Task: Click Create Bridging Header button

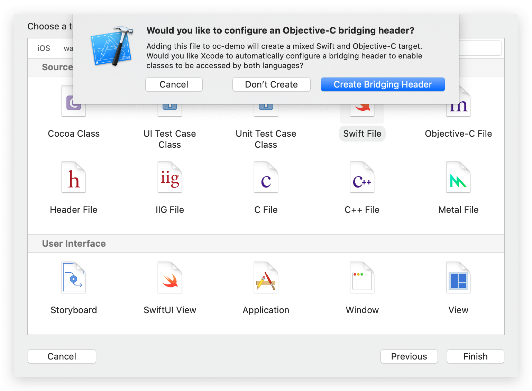Action: [383, 84]
